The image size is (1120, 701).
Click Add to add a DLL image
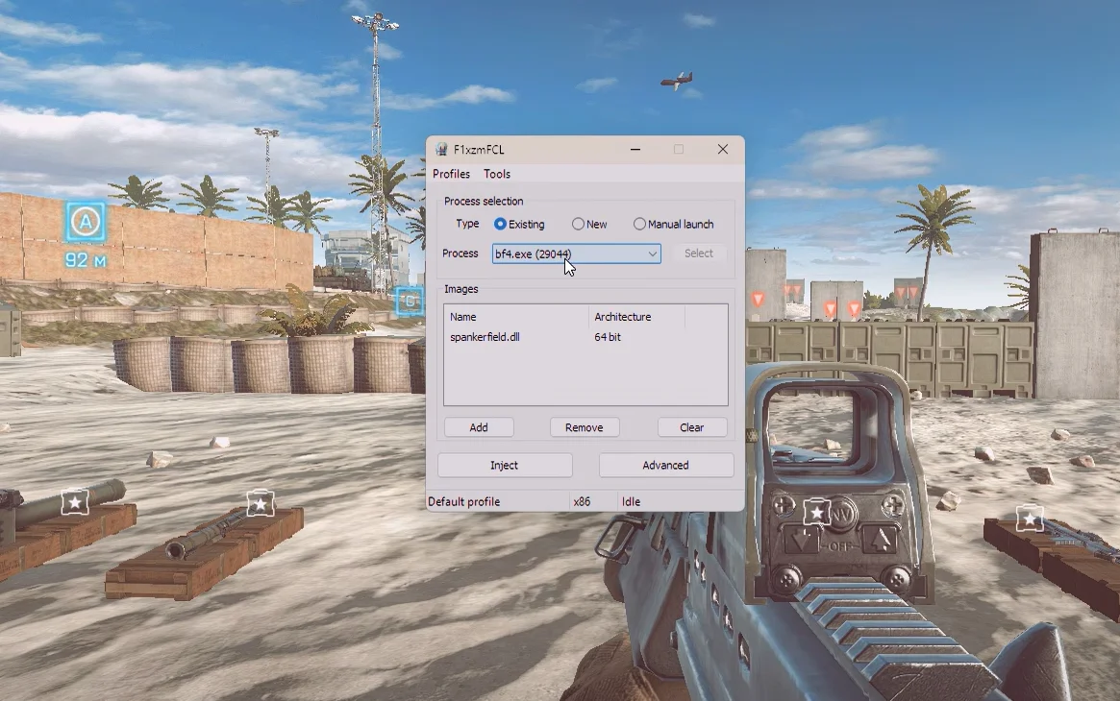479,428
